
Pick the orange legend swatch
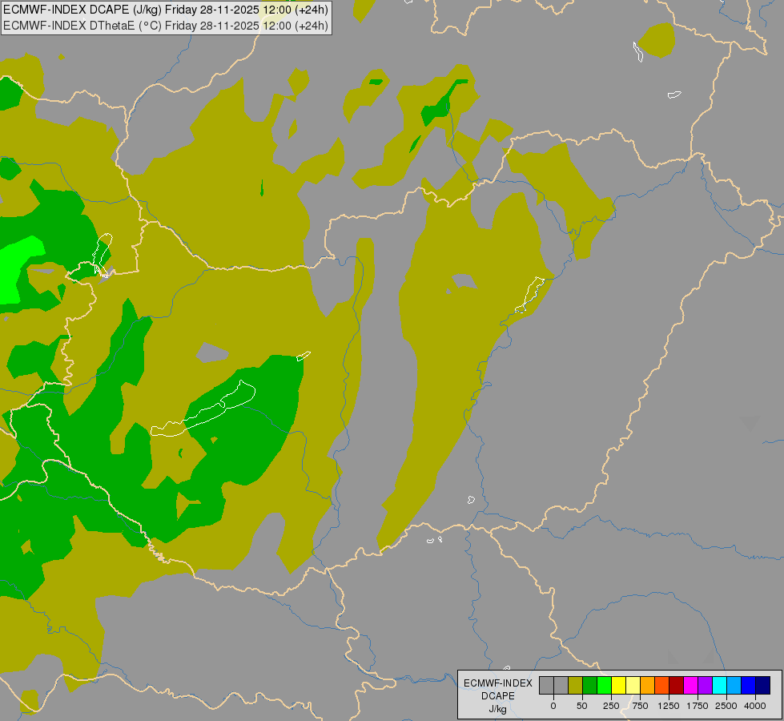tap(648, 686)
